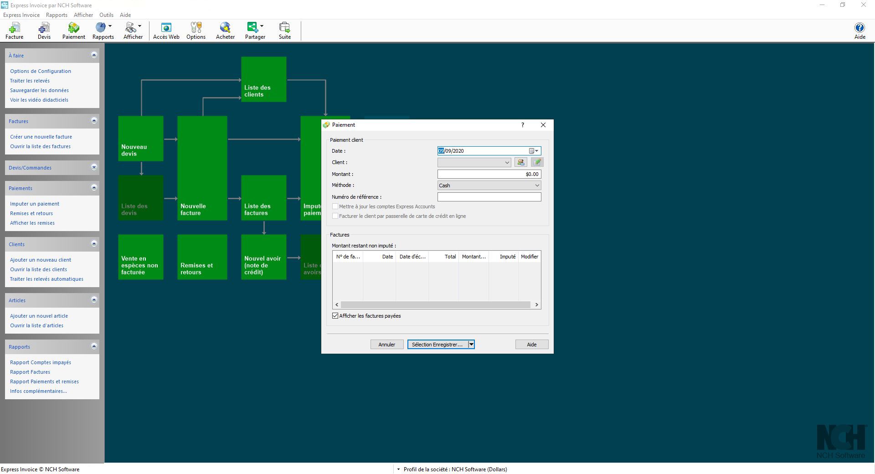The height and width of the screenshot is (474, 875).
Task: Click the Liste des factures flowchart tile
Action: pos(264,198)
